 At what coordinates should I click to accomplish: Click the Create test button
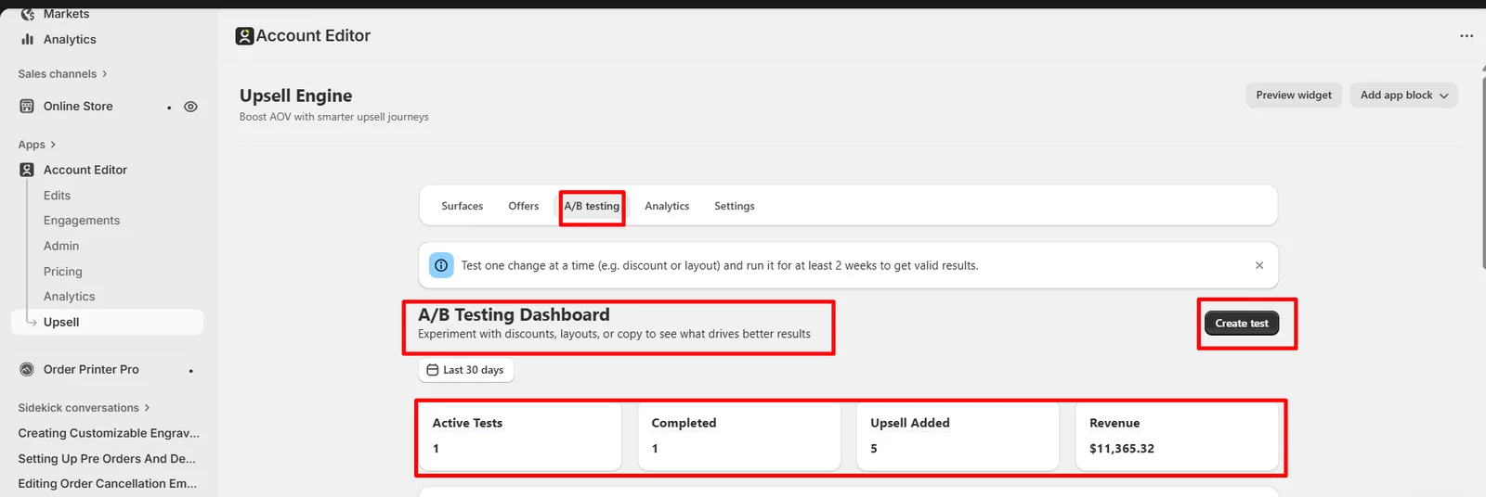(x=1242, y=323)
